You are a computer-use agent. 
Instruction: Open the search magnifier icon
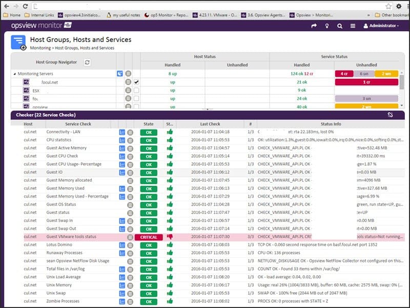340,26
